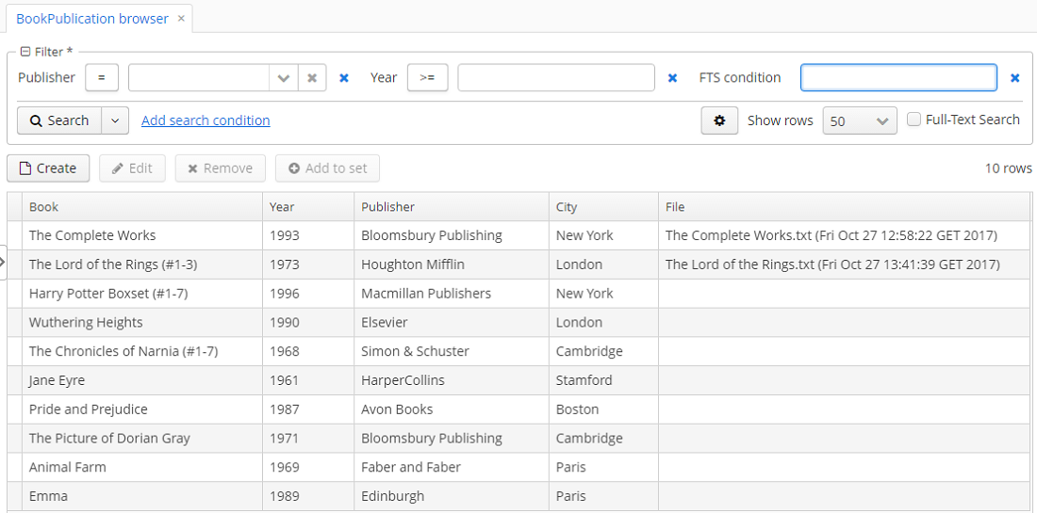Open filter settings gear button

(x=719, y=120)
